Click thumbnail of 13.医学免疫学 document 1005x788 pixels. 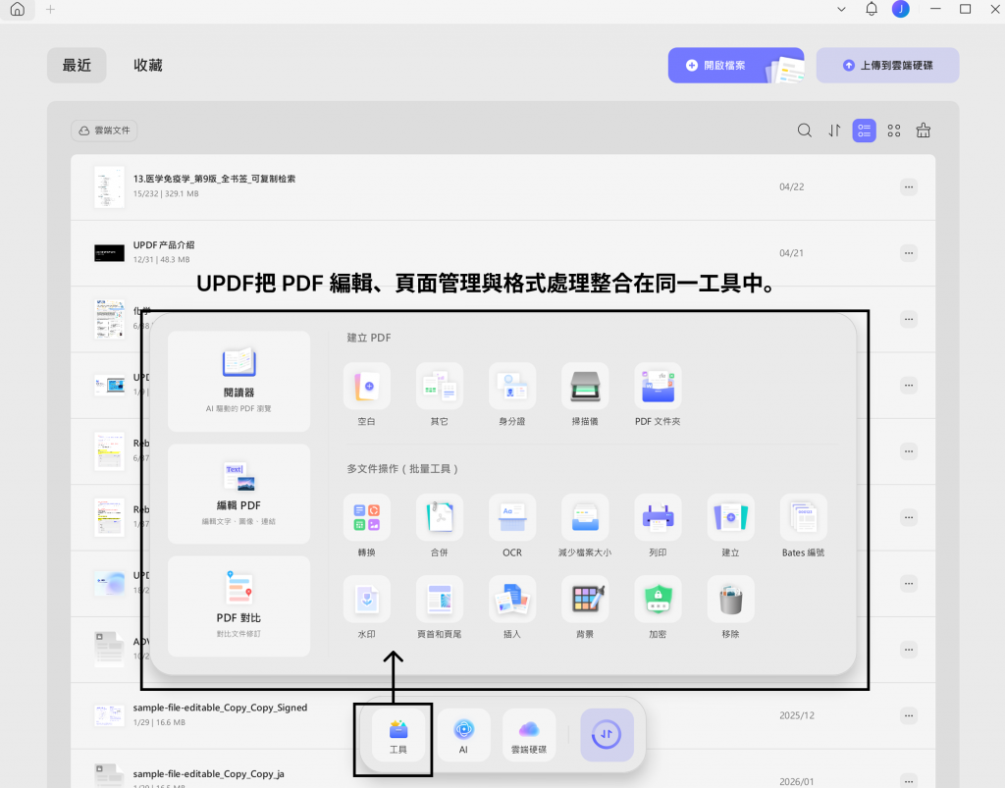(110, 187)
